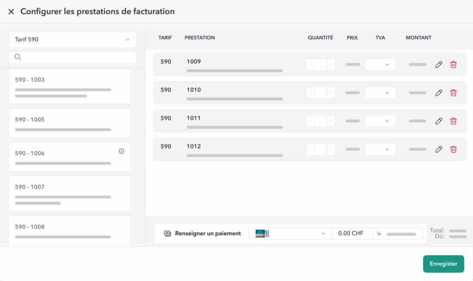Click the magnifier search icon
This screenshot has width=473, height=281.
pyautogui.click(x=18, y=57)
